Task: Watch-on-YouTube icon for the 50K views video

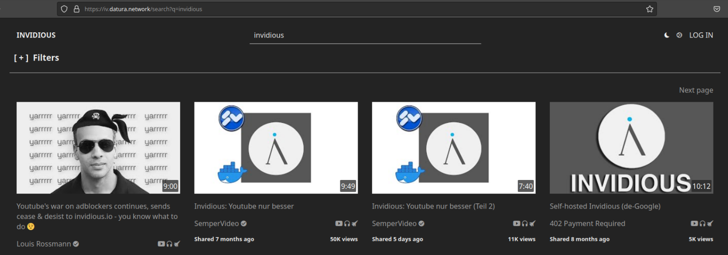Action: (x=339, y=224)
